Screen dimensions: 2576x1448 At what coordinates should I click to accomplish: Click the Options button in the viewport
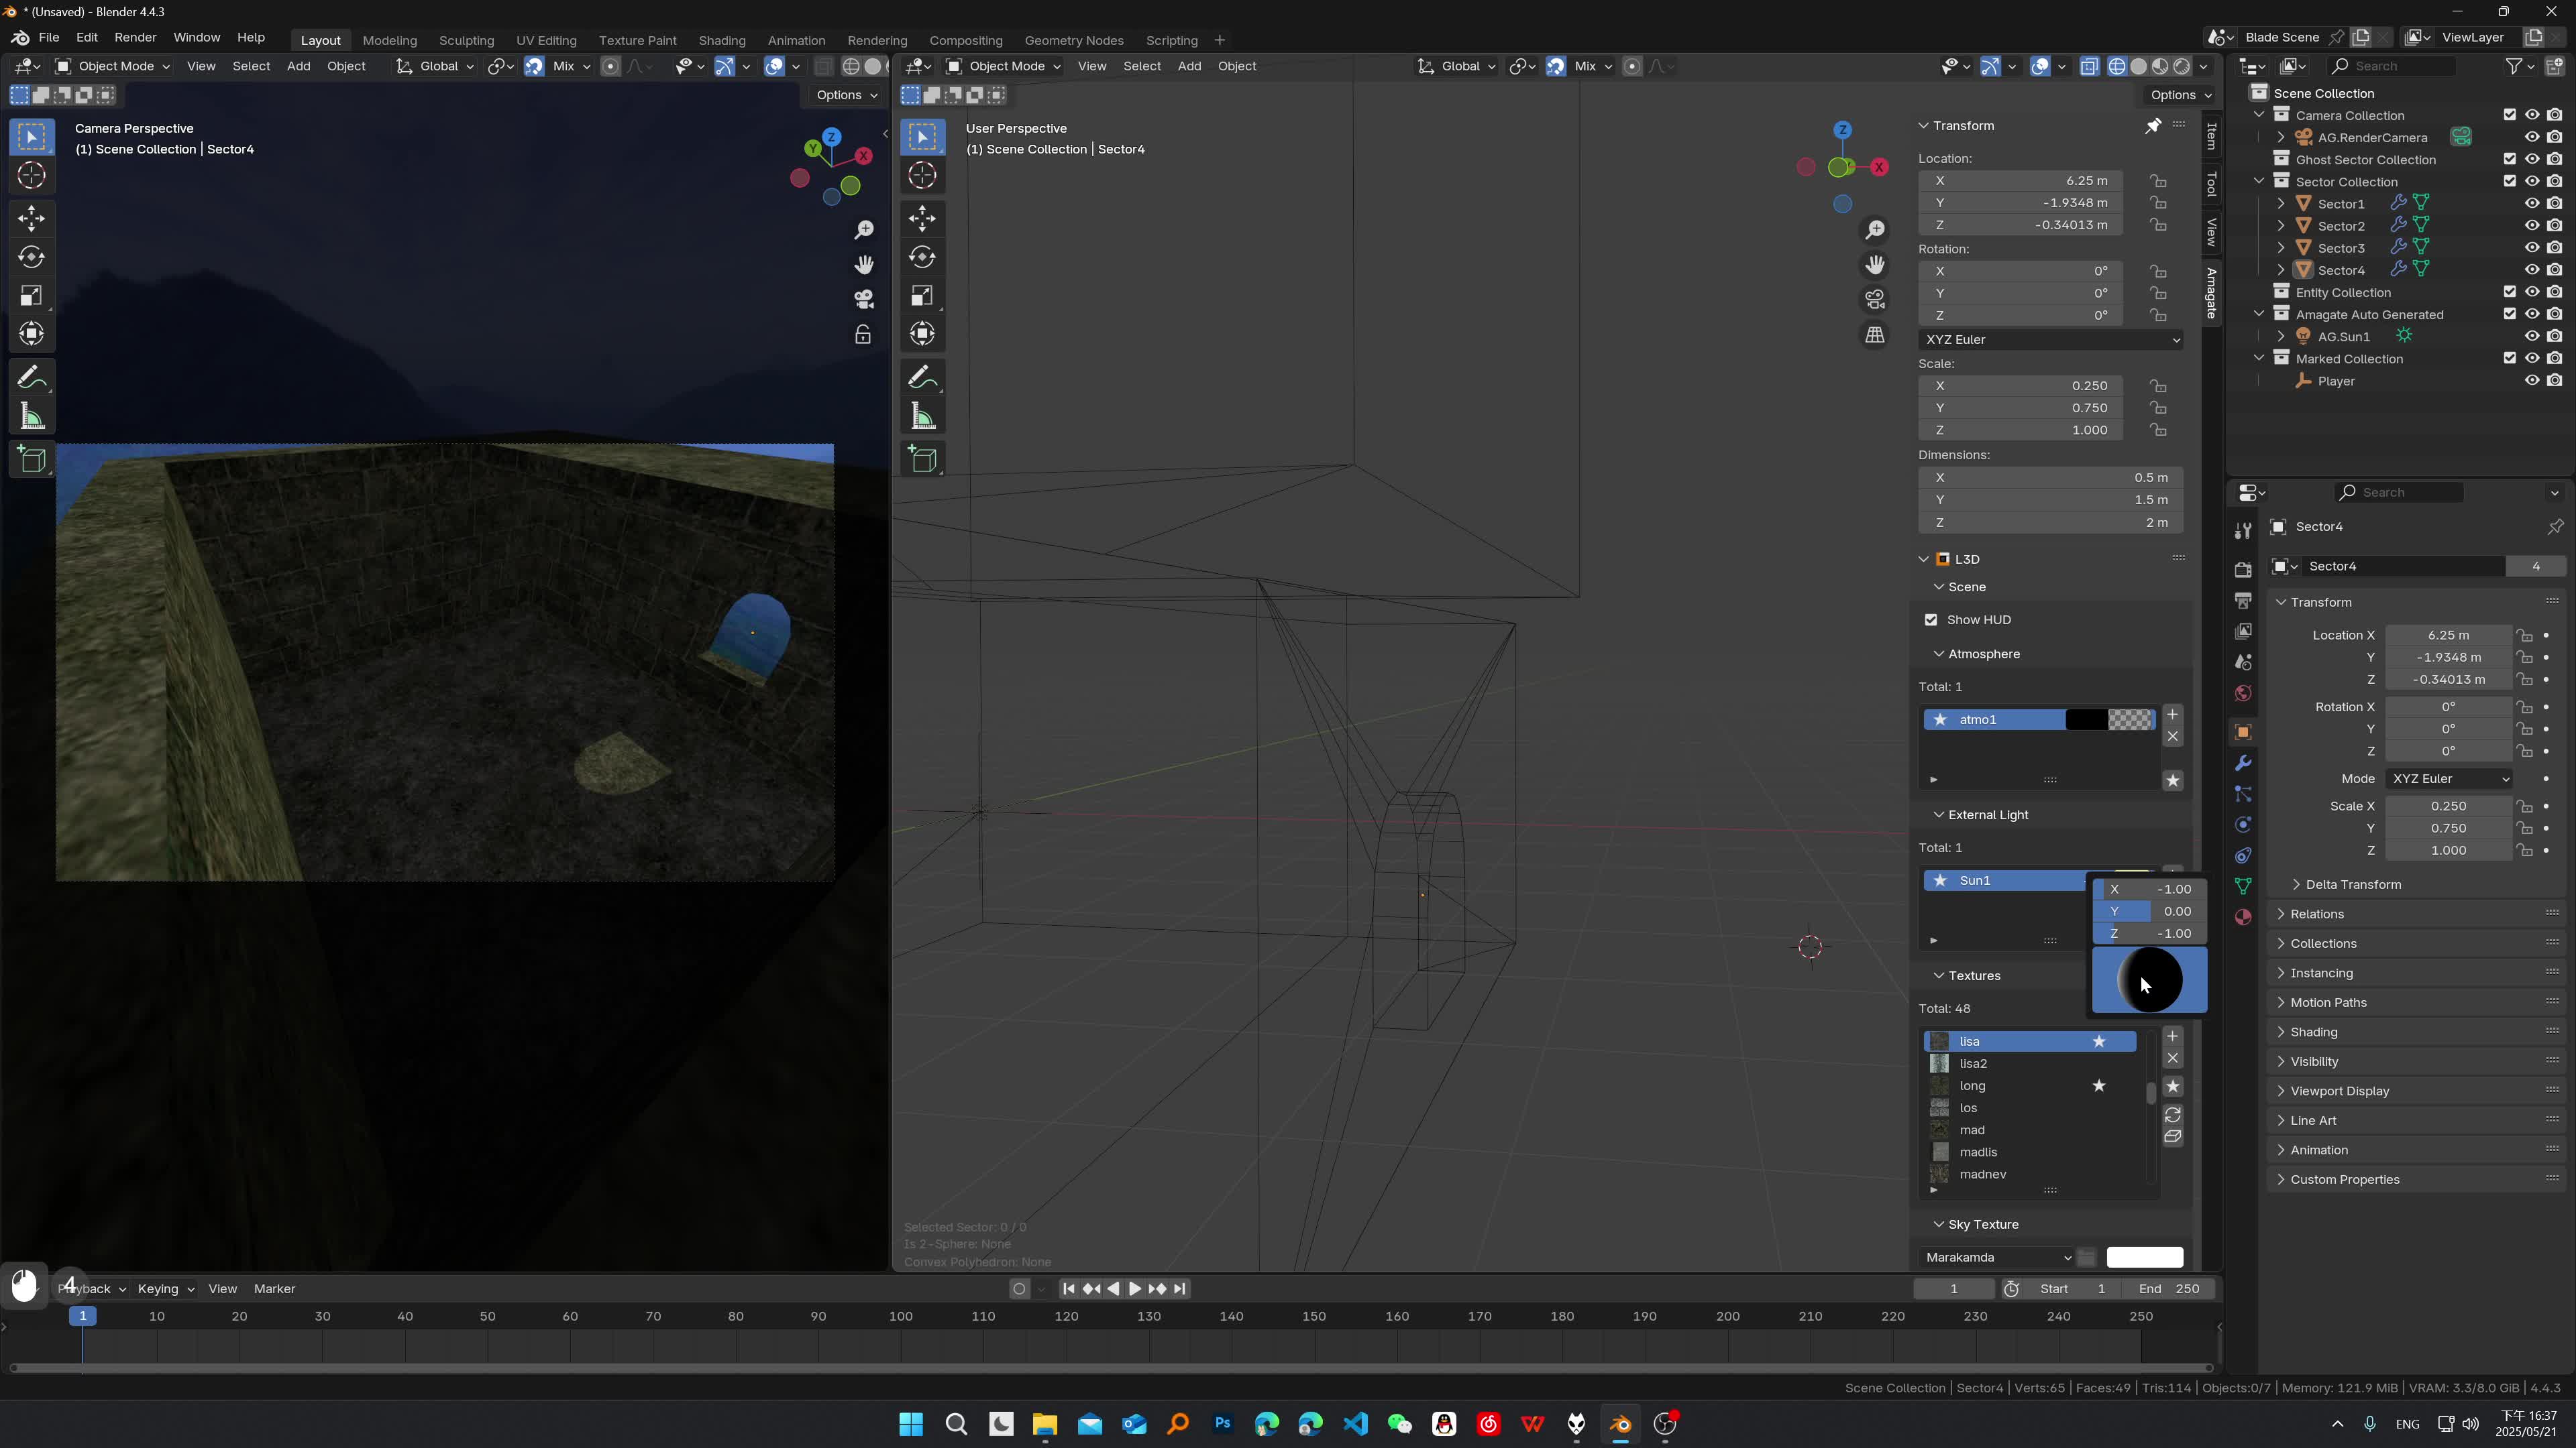coord(843,95)
